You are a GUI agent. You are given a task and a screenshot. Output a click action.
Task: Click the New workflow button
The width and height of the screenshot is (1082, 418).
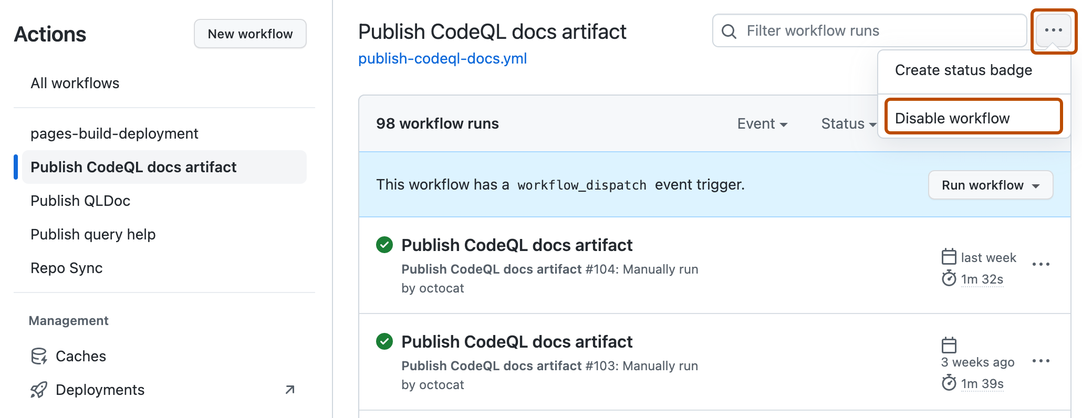click(250, 34)
